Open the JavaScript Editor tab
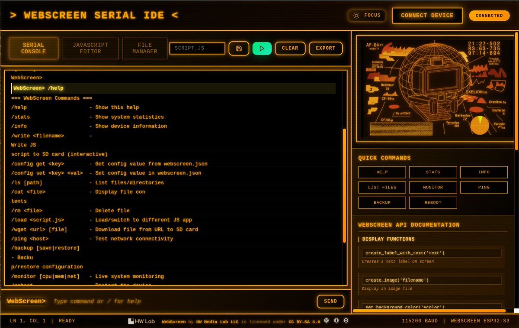This screenshot has width=519, height=328. tap(90, 48)
